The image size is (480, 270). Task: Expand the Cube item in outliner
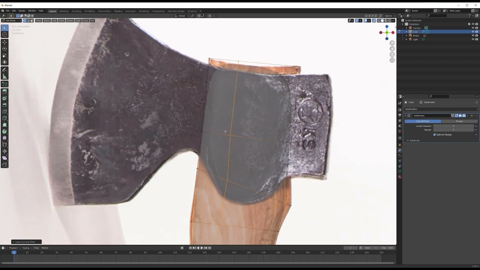406,31
